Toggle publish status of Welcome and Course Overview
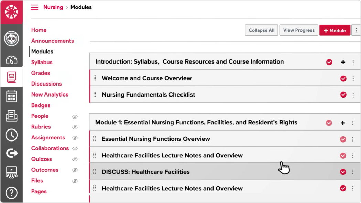 pyautogui.click(x=343, y=78)
